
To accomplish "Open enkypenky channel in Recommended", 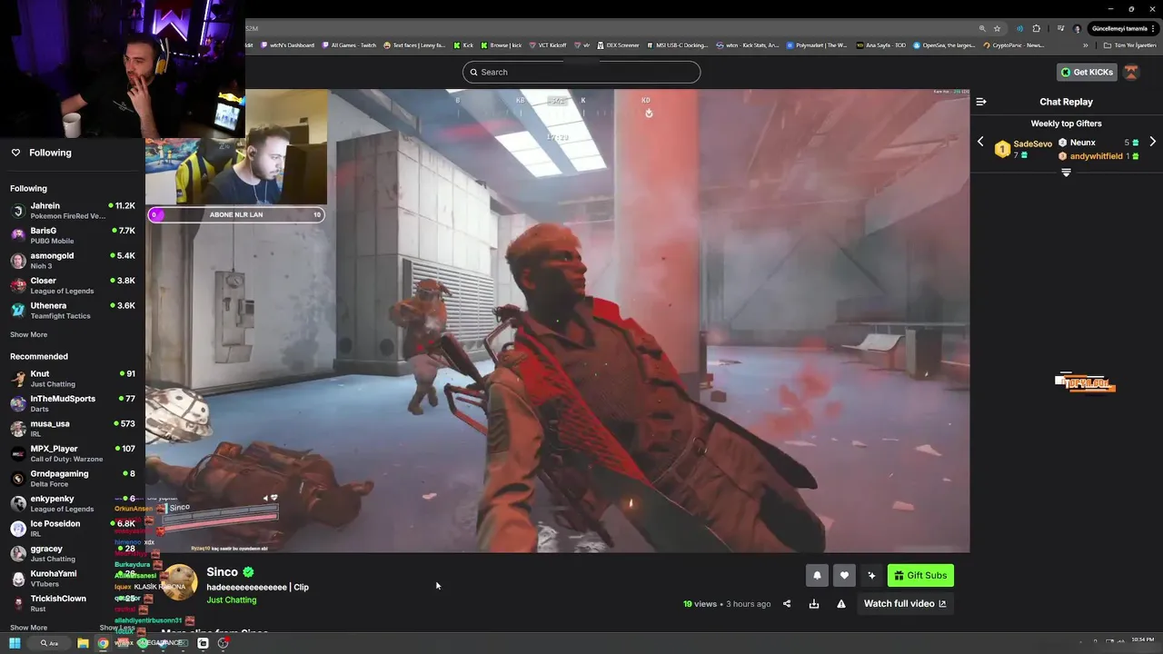I will point(73,503).
